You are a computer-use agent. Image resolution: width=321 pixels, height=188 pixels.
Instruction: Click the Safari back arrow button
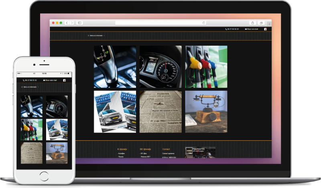[x=67, y=23]
